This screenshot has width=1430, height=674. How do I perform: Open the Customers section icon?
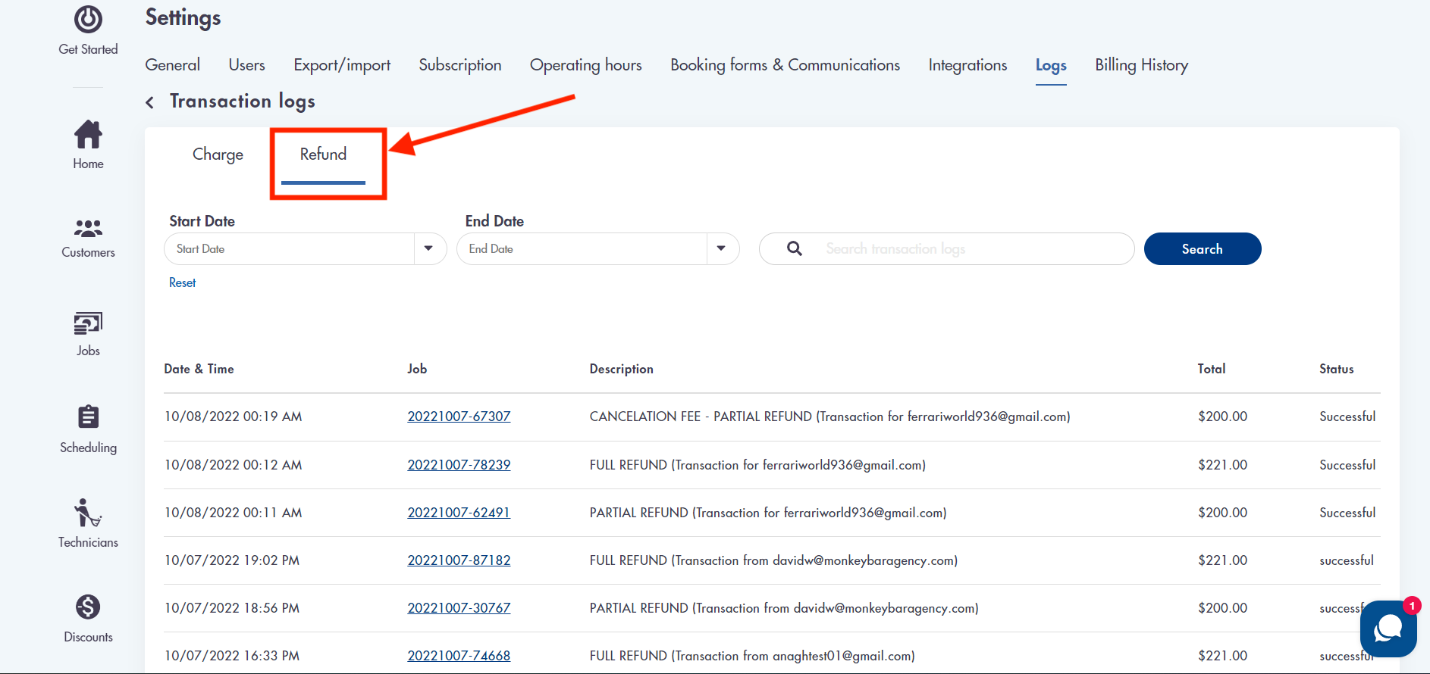click(88, 228)
